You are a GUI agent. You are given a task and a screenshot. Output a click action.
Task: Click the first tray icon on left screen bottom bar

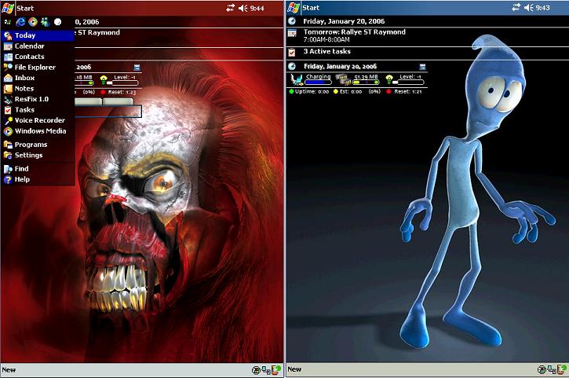pyautogui.click(x=256, y=370)
